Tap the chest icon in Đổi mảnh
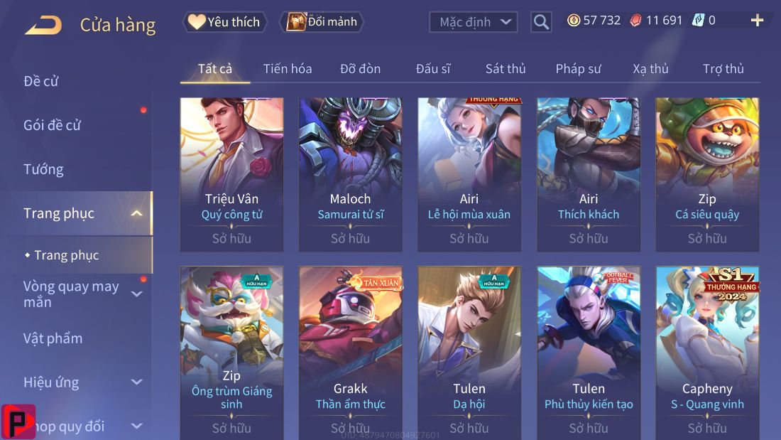 296,21
